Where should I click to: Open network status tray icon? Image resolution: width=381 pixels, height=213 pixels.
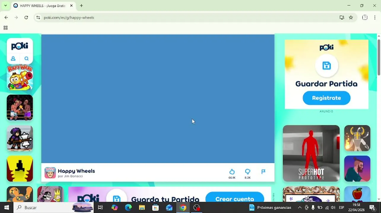pos(327,207)
